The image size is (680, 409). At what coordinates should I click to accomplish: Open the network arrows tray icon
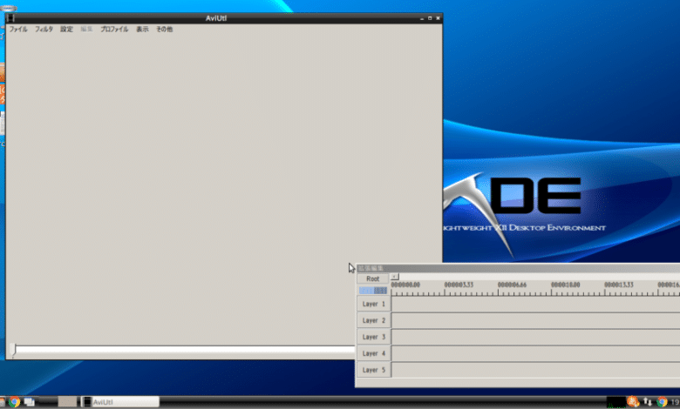tap(648, 402)
